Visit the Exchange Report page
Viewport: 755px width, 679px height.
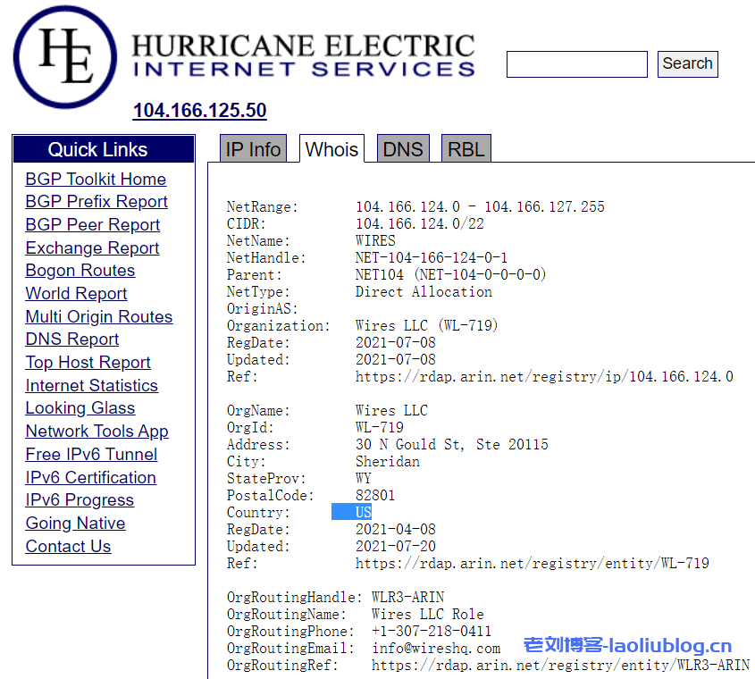92,248
